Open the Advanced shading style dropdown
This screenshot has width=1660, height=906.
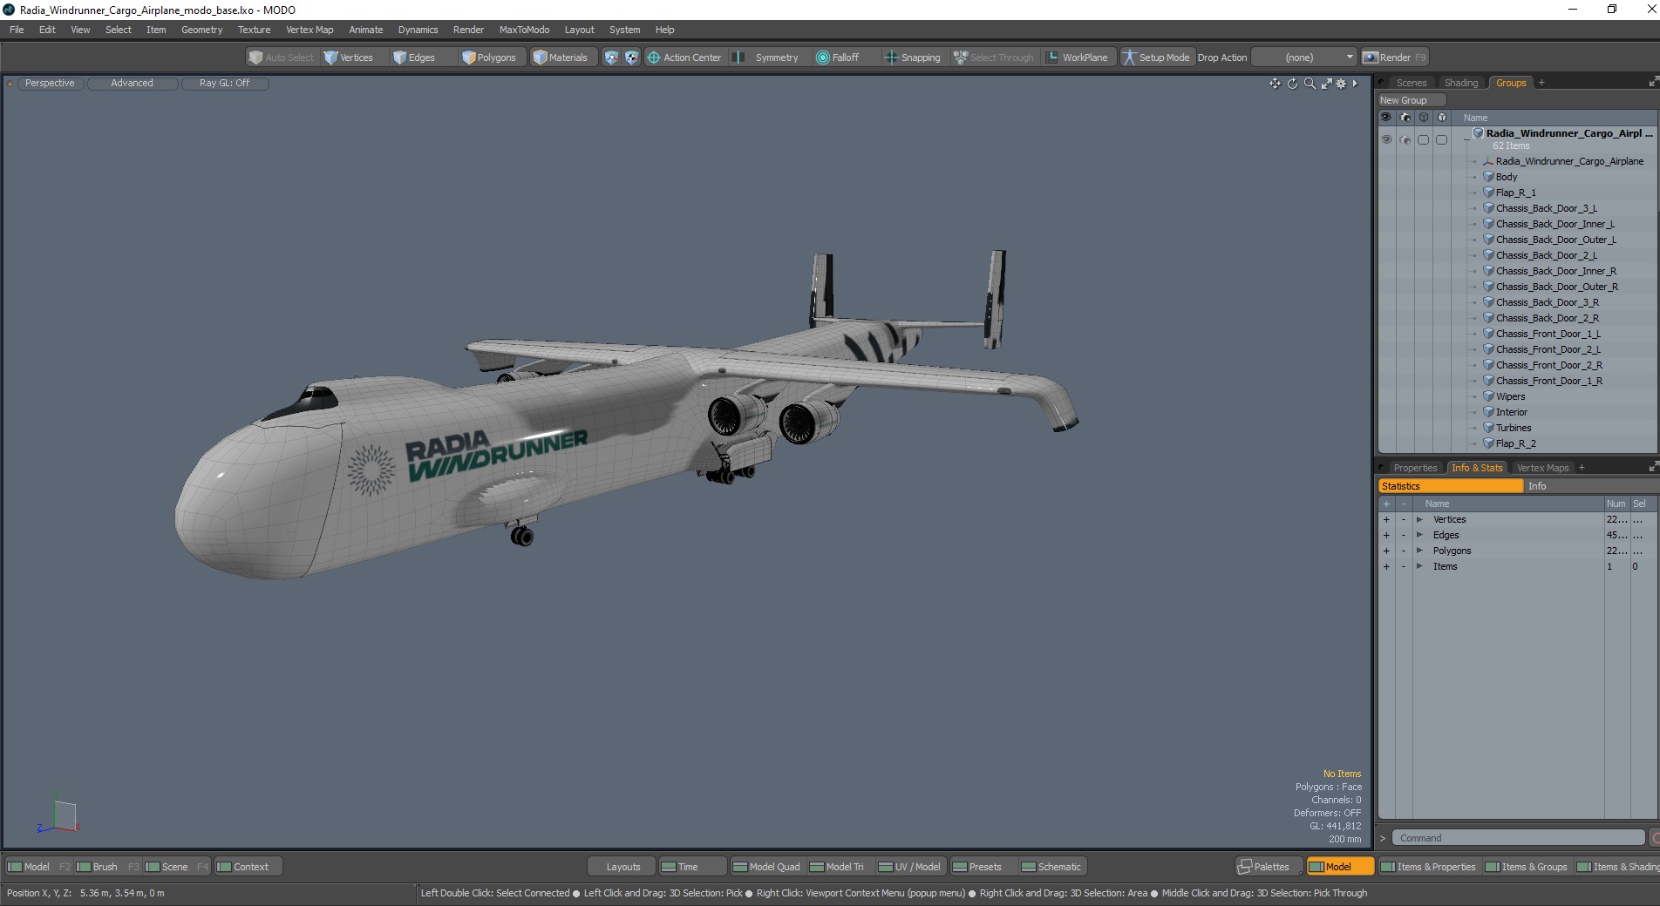[x=133, y=84]
